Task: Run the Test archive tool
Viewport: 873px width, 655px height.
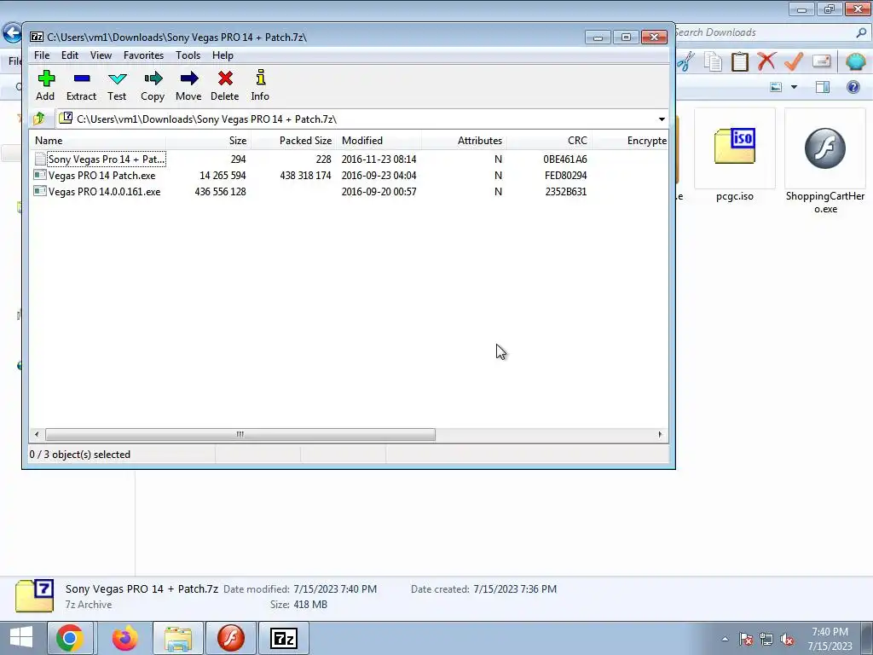Action: tap(117, 85)
